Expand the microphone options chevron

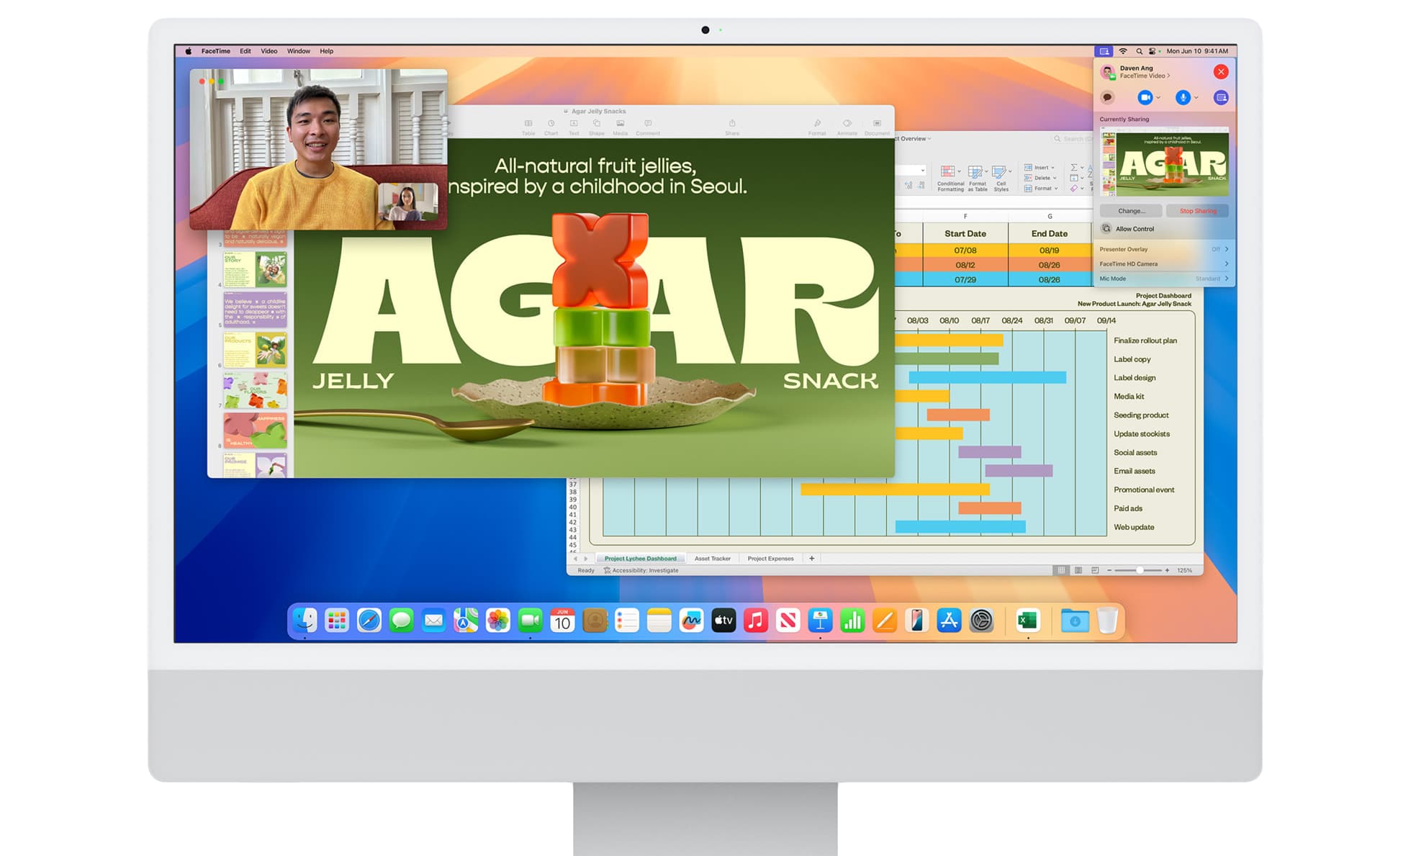click(1196, 98)
